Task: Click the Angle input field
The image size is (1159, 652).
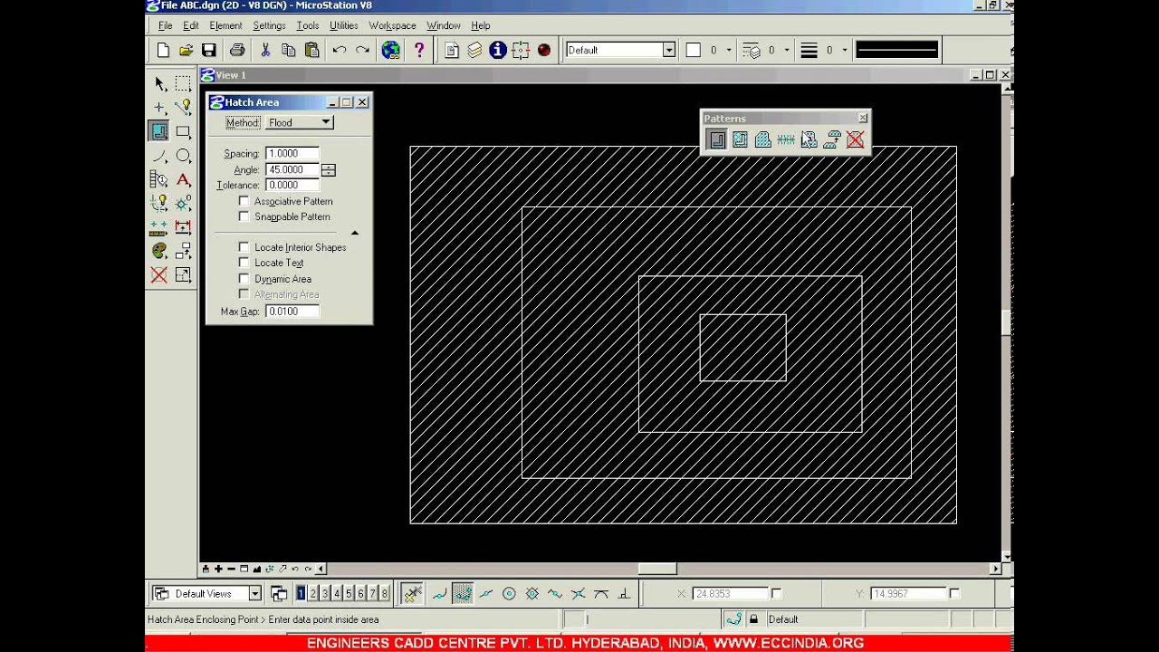Action: pyautogui.click(x=292, y=169)
